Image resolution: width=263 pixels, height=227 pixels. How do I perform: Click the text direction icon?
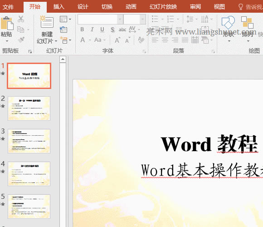click(x=205, y=19)
